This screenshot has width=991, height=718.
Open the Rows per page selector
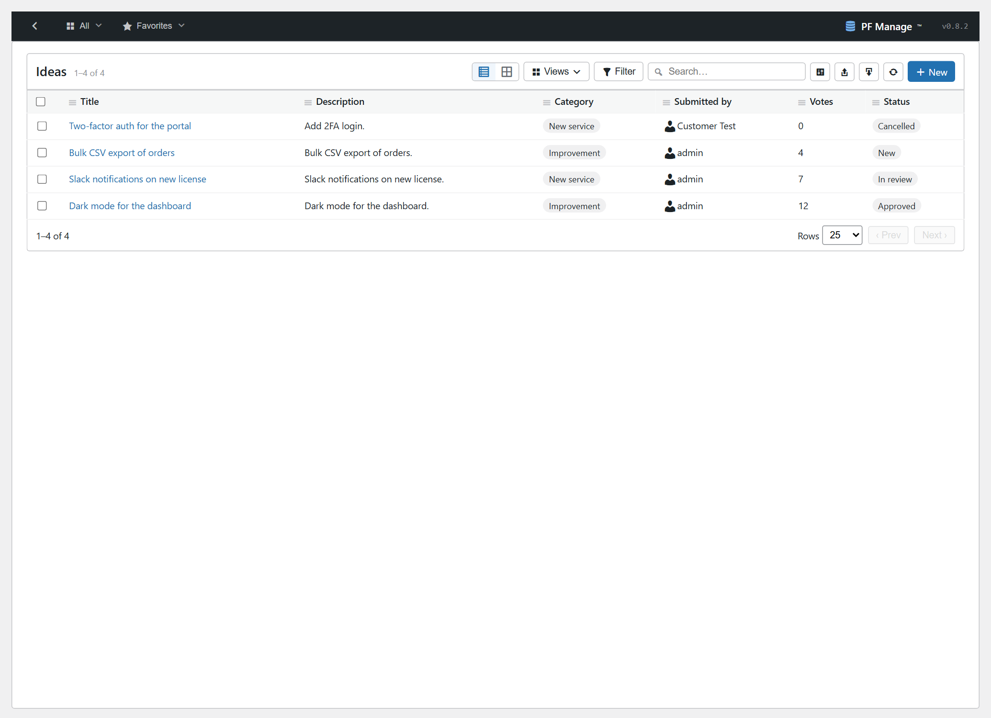point(842,235)
